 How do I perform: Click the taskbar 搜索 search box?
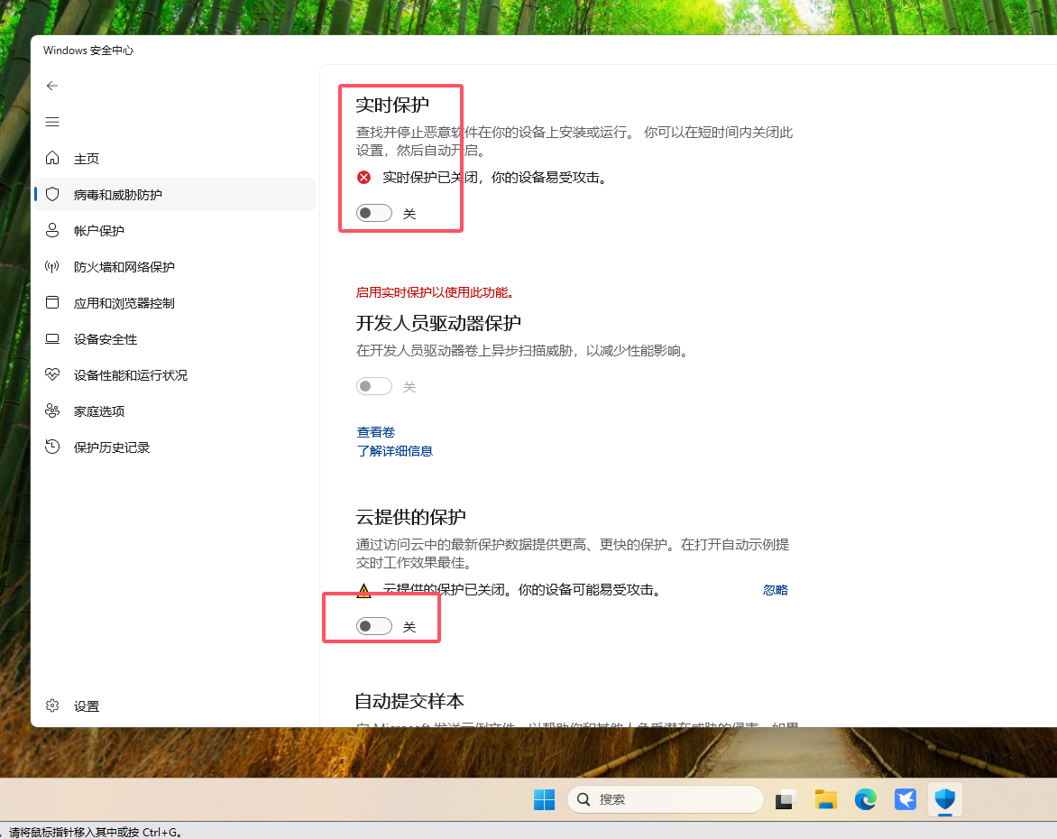click(666, 799)
